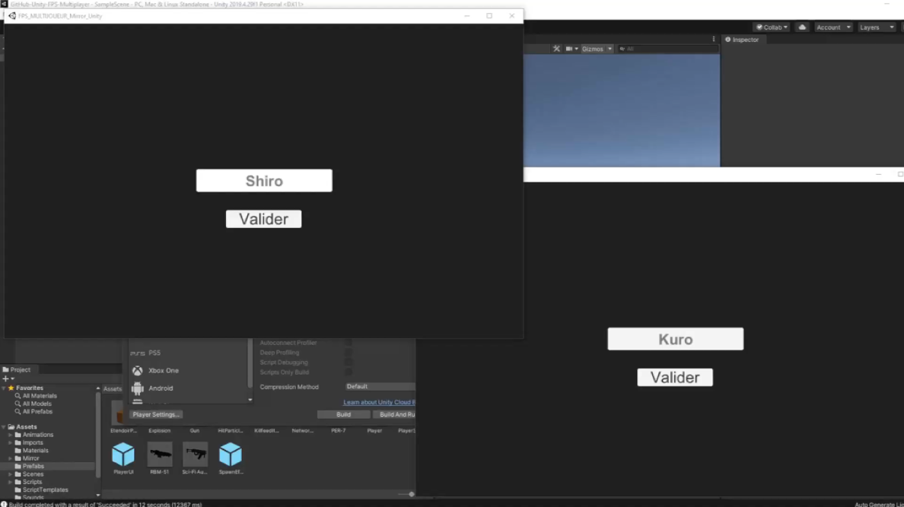Viewport: 904px width, 507px height.
Task: Click the Kuro name input field
Action: (675, 339)
